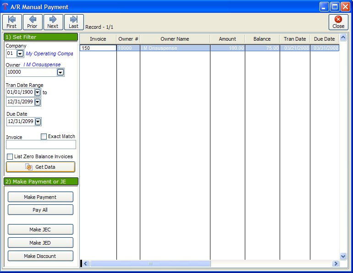This screenshot has width=353, height=273.
Task: Expand the Owner dropdown list
Action: click(61, 72)
